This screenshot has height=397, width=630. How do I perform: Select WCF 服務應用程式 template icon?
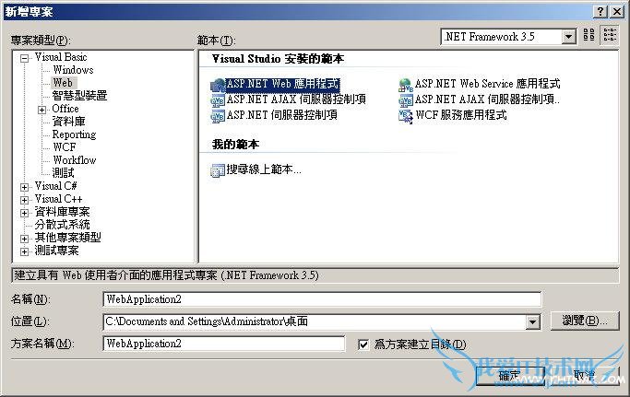point(406,116)
